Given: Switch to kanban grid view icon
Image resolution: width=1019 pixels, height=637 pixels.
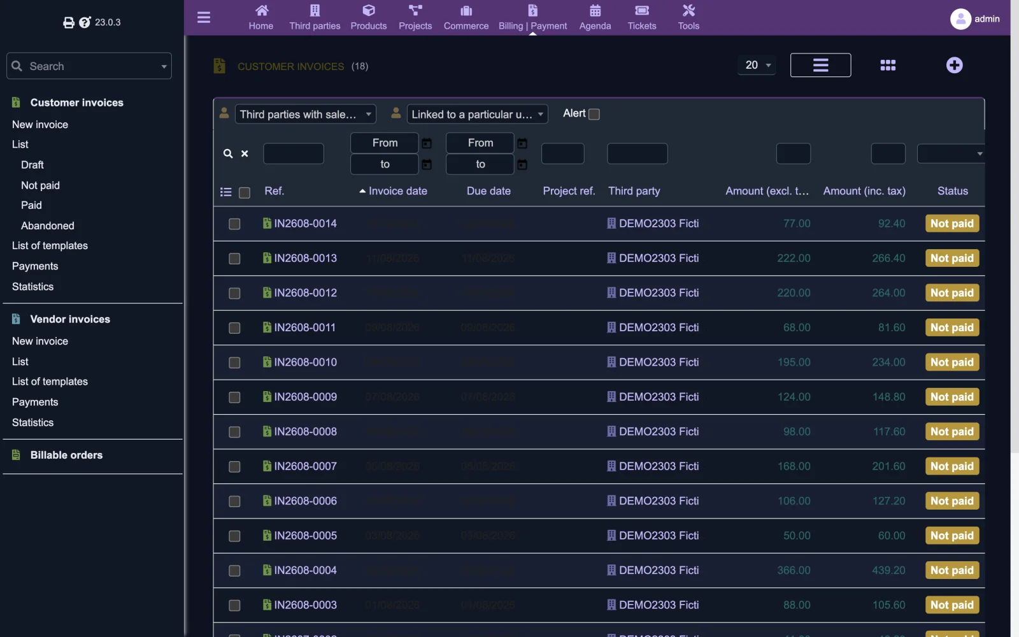Looking at the screenshot, I should [888, 65].
